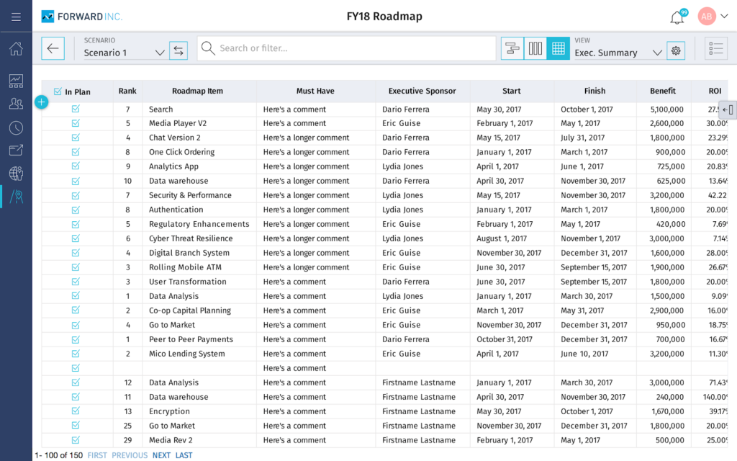Click the back arrow button

tap(53, 48)
